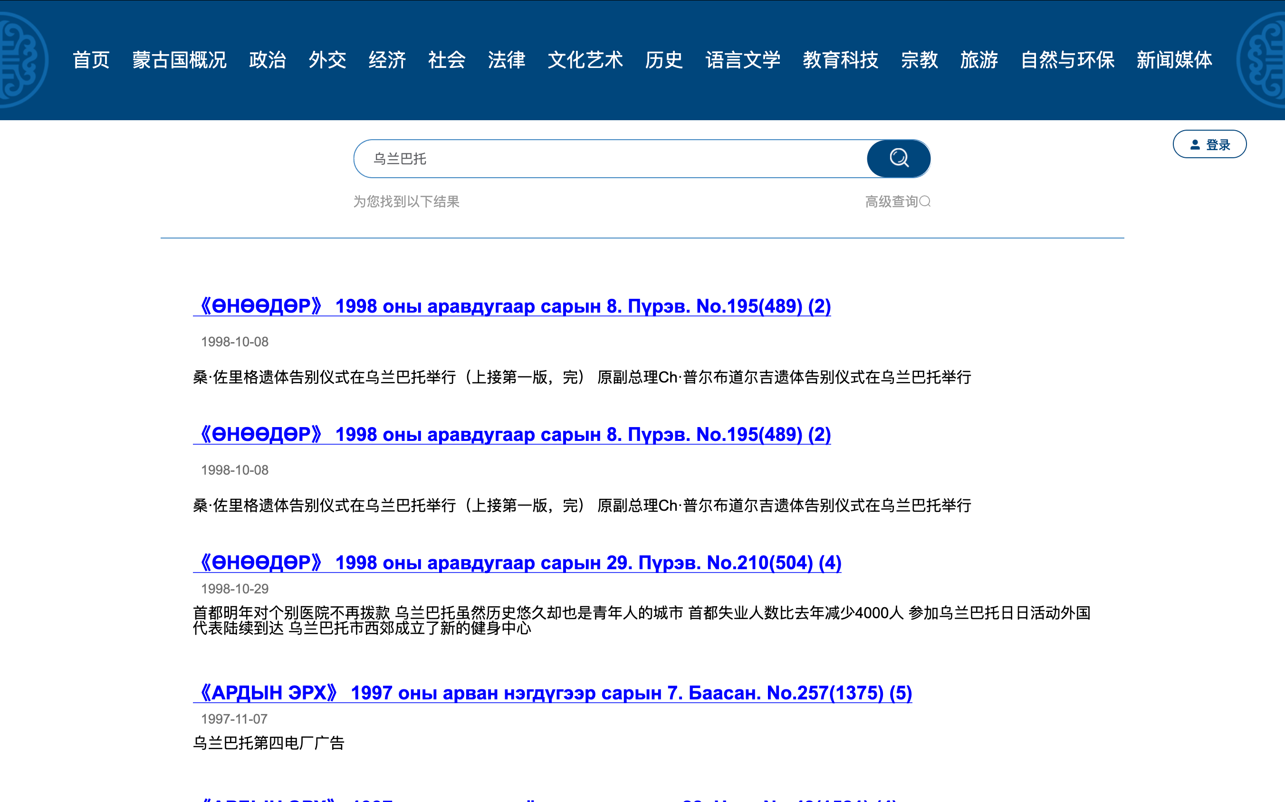Open 政治 menu item

tap(268, 60)
